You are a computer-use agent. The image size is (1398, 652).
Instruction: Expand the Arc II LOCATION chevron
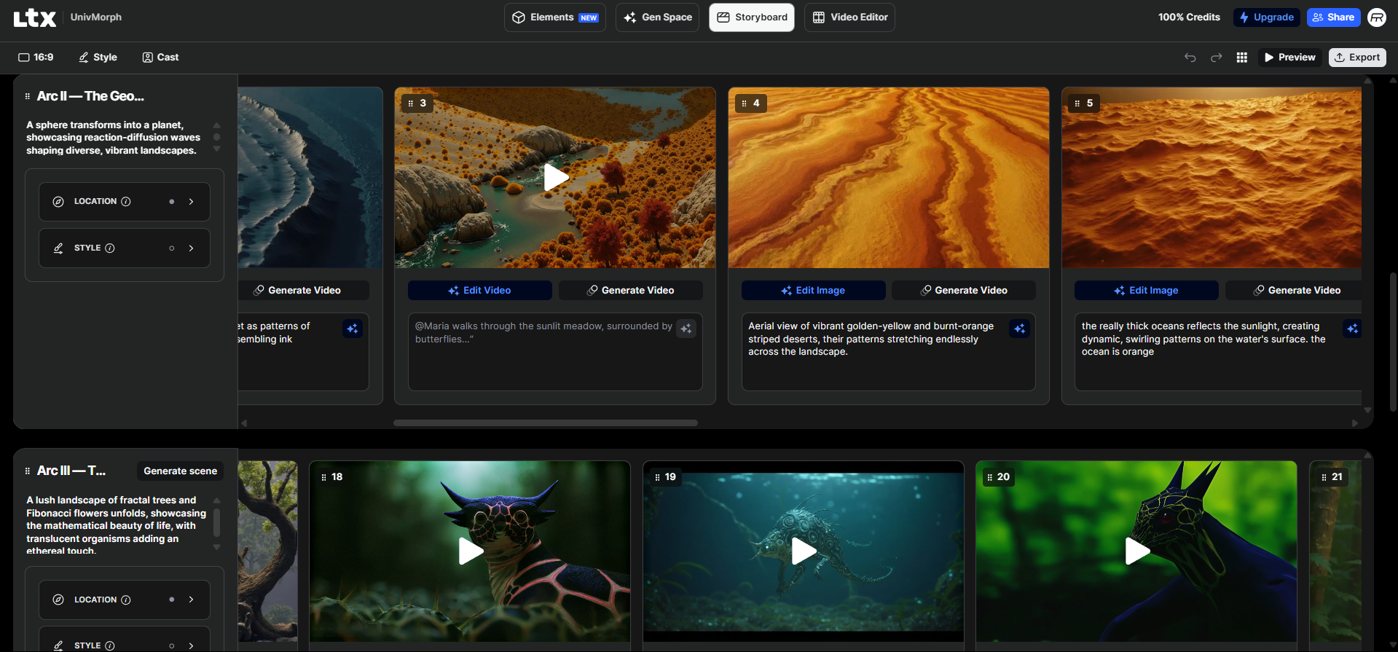click(191, 202)
